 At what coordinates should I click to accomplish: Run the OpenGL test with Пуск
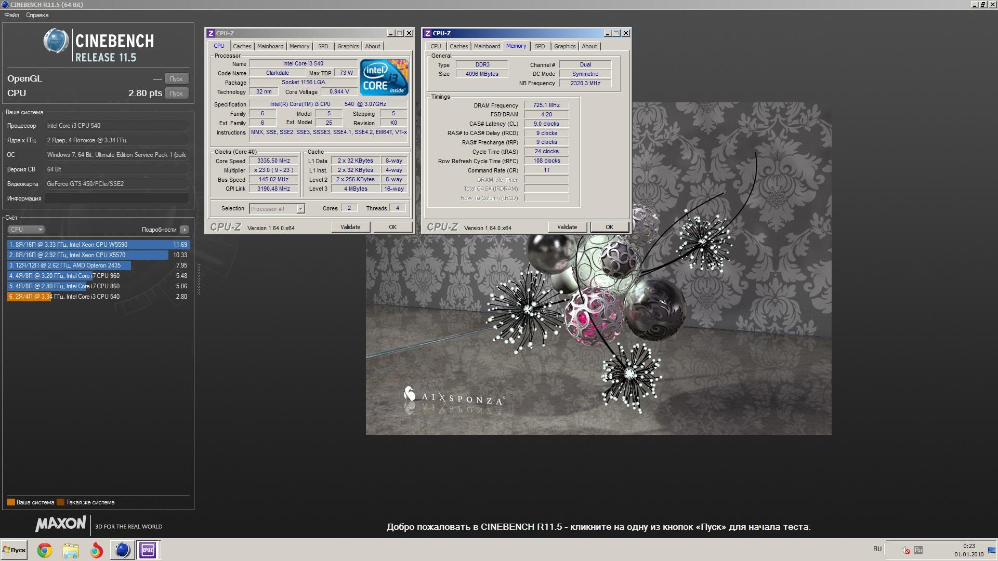pyautogui.click(x=176, y=79)
